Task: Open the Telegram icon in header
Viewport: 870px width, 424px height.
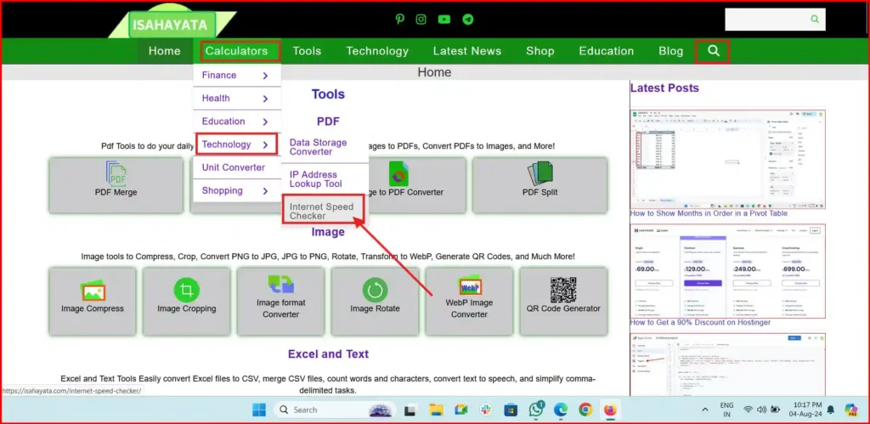Action: coord(468,19)
